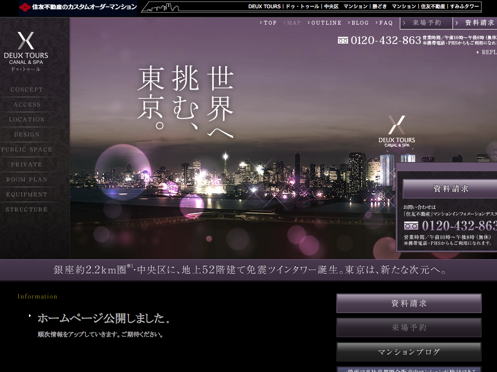Go to the OUTLINE page in top navigation

[326, 23]
